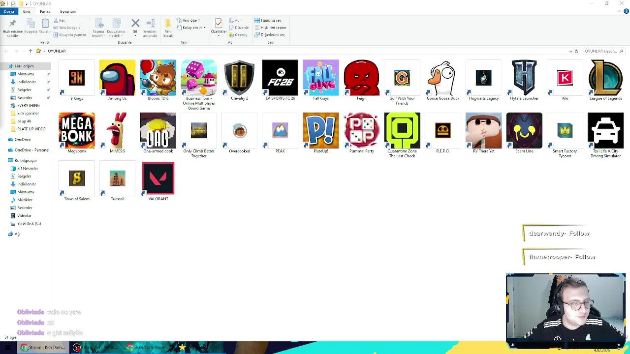Screen dimensions: 630x354
Task: Click Hiçbirini seçme button
Action: point(270,28)
